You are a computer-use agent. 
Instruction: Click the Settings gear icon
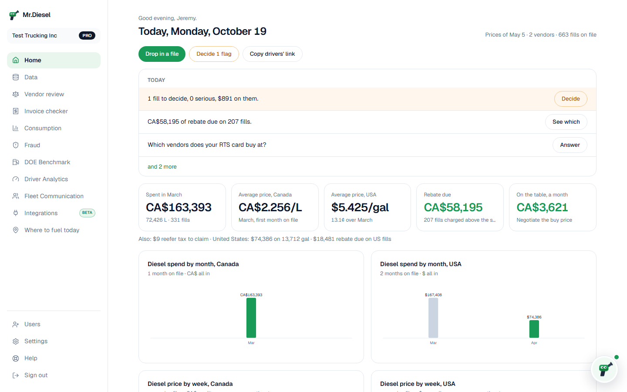16,341
